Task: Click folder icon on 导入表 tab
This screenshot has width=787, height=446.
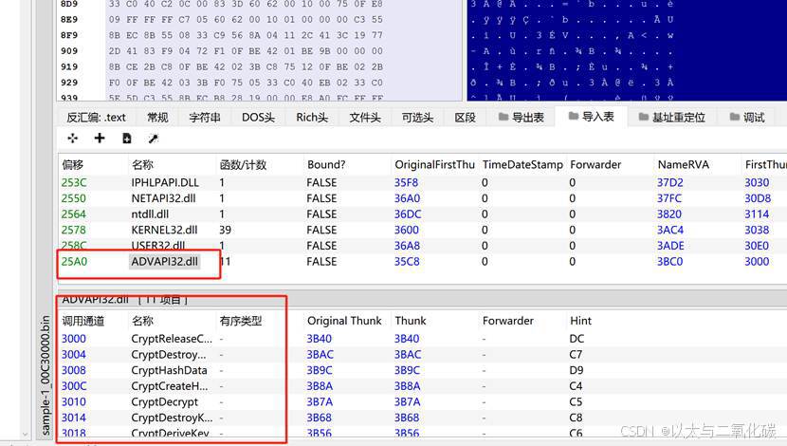Action: (574, 116)
